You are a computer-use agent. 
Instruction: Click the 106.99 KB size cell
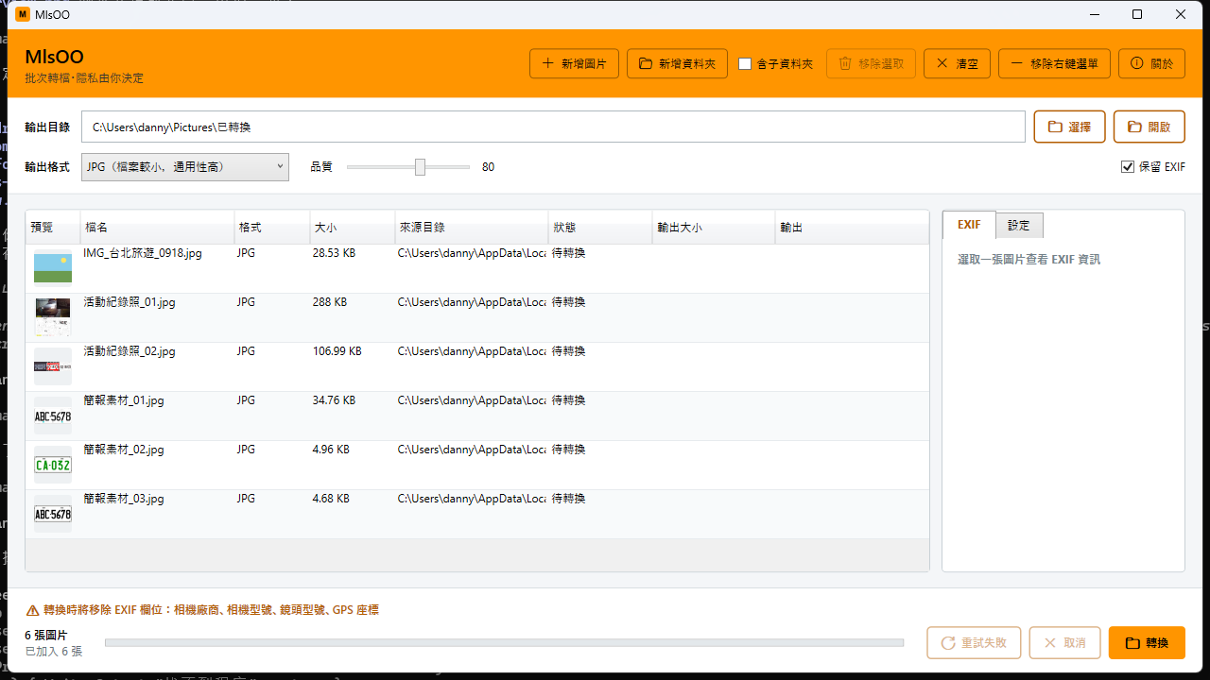click(337, 351)
